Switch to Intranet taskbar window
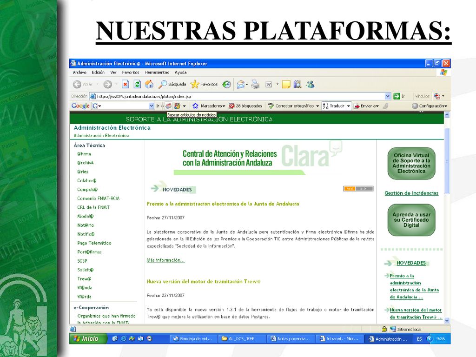 (x=339, y=338)
